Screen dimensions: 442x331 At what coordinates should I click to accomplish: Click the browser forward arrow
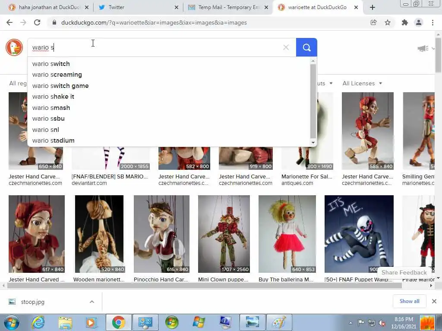[23, 22]
